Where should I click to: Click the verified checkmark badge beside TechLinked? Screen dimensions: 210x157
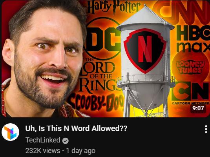tap(66, 141)
